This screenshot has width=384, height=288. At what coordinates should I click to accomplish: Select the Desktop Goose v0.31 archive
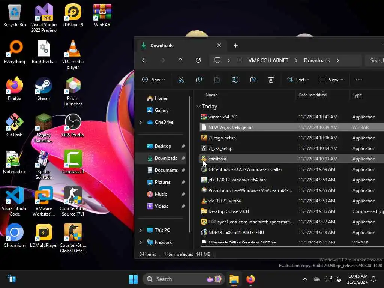292,211
